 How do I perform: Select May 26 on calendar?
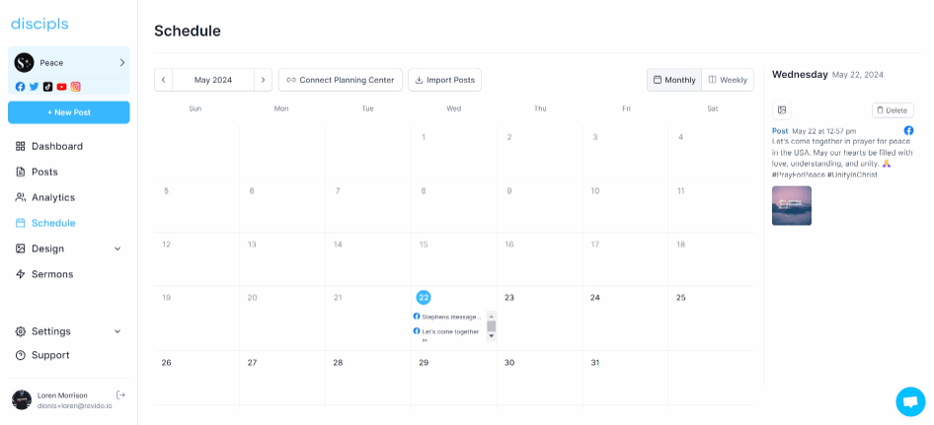(x=166, y=363)
